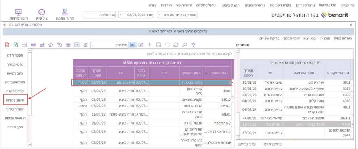The width and height of the screenshot is (358, 149).
Task: Click the plus icon to add a document
Action: 150,45
